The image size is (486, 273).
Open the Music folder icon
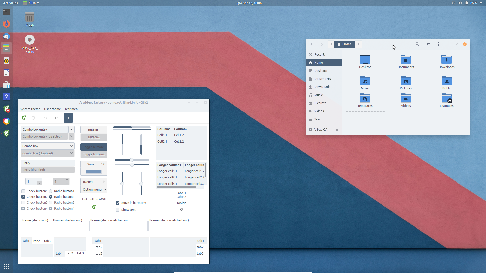[x=365, y=81]
